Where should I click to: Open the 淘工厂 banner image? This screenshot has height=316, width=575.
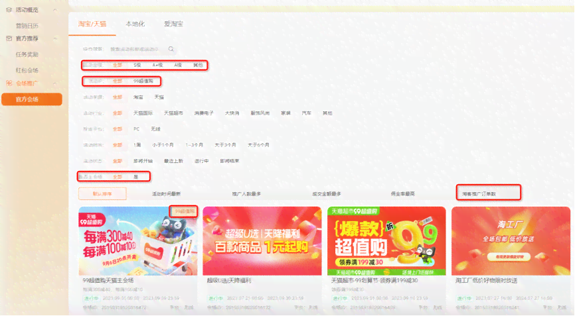pos(511,241)
